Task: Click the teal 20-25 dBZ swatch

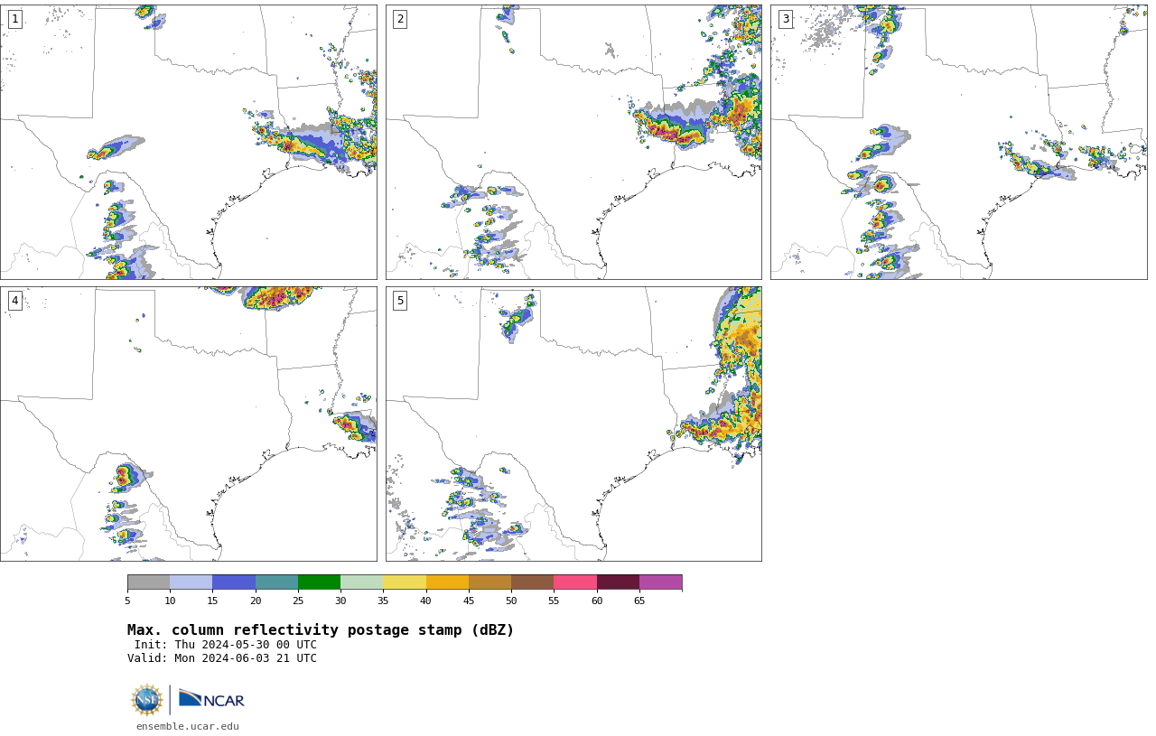Action: click(x=276, y=582)
